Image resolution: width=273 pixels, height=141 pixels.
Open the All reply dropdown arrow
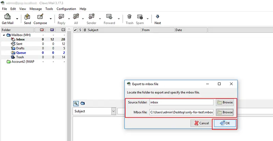coord(83,19)
